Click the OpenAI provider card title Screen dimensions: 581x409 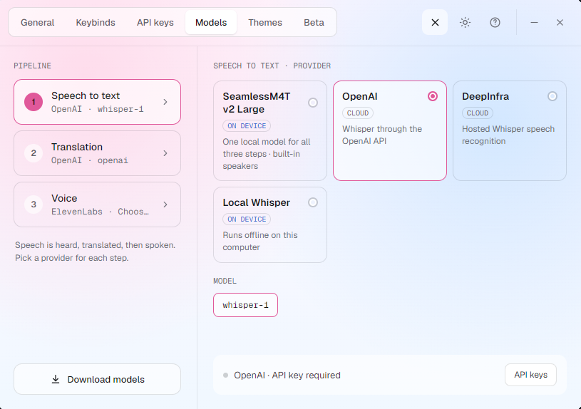[x=360, y=96]
